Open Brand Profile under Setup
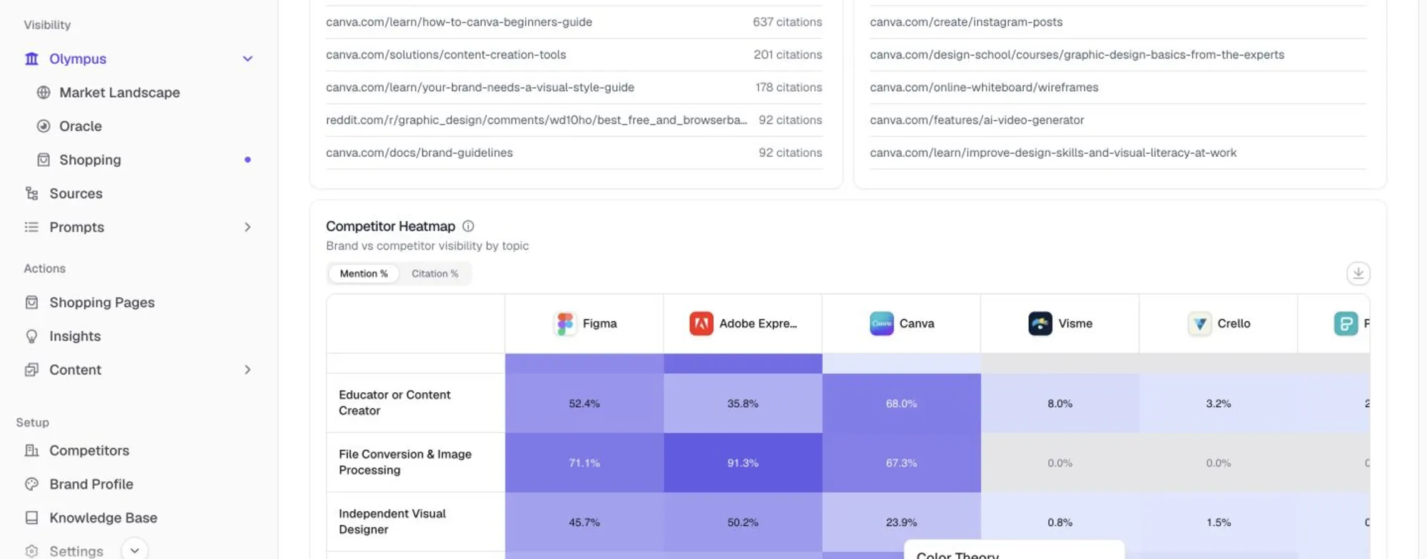Image resolution: width=1427 pixels, height=559 pixels. (x=91, y=483)
